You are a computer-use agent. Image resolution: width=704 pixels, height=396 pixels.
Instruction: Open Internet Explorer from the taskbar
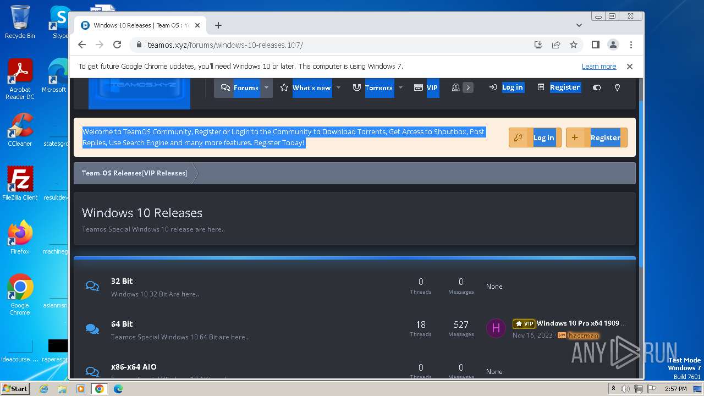click(x=44, y=389)
